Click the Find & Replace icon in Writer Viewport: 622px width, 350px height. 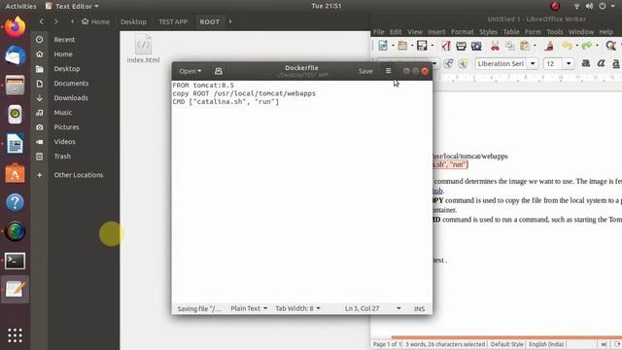(611, 46)
